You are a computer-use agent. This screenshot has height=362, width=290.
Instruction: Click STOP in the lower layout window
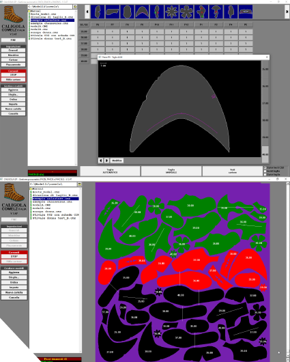(14, 257)
